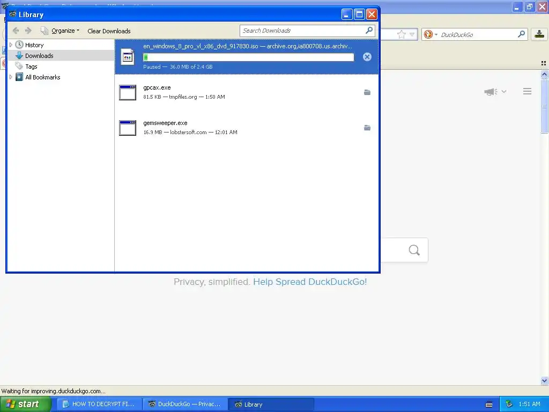
Task: Open the bookmark star dropdown arrow
Action: pyautogui.click(x=412, y=34)
